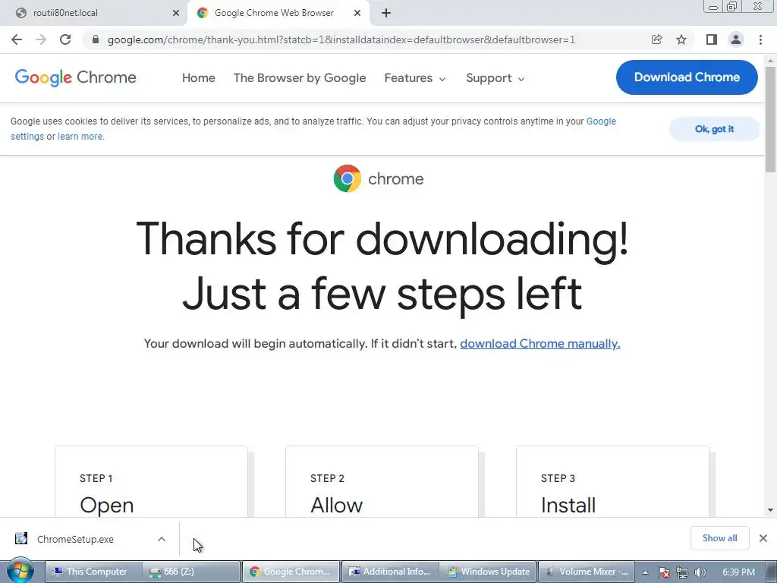Click the Action Center flag tray icon

pos(663,572)
